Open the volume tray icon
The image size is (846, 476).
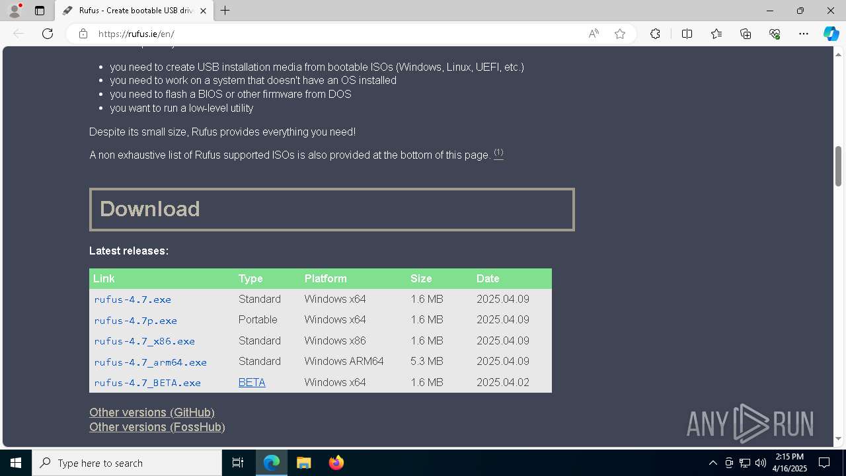tap(761, 463)
